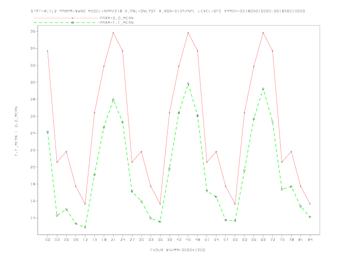Image resolution: width=338 pixels, height=261 pixels.
Task: Select the PARM=F.F_MEAN legend label
Action: [x=117, y=23]
